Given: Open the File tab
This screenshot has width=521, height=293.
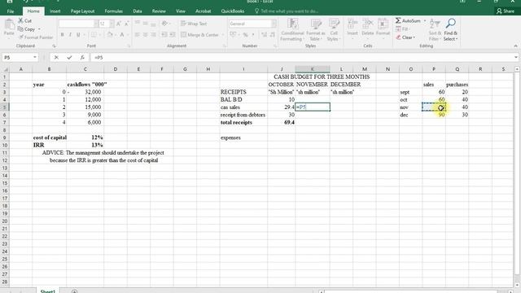Looking at the screenshot, I should pos(11,11).
